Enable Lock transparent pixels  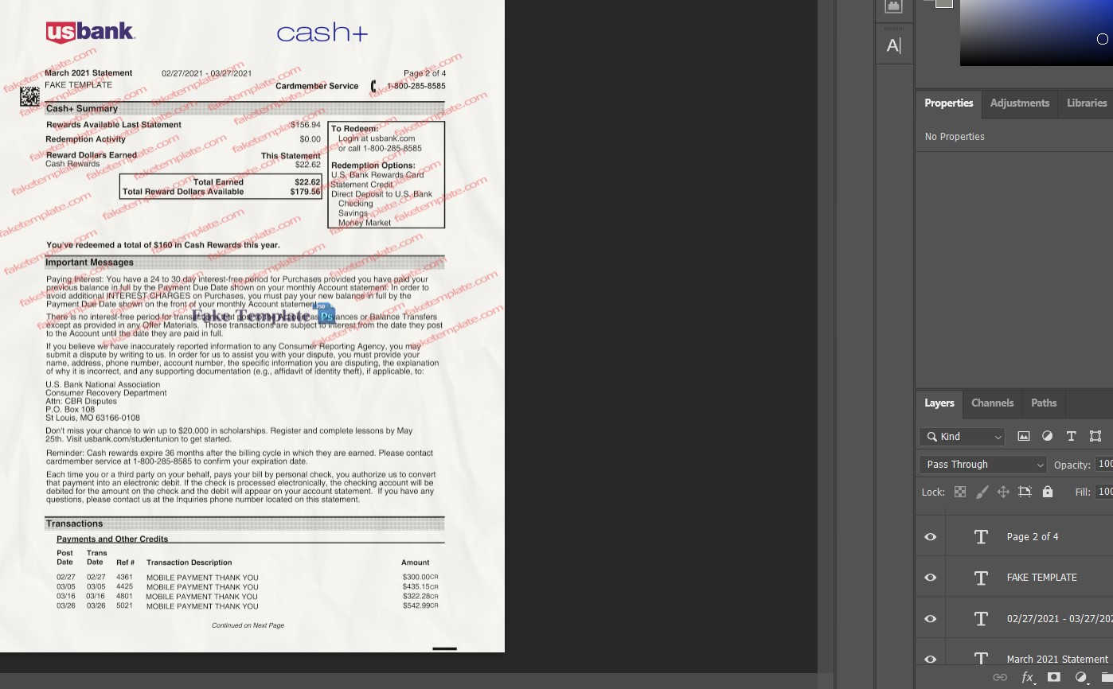click(x=961, y=492)
